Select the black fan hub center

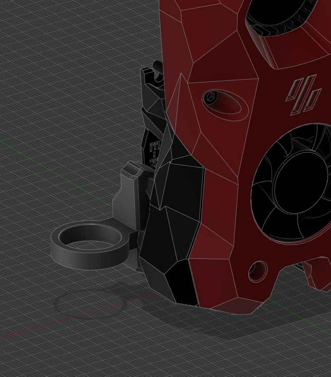point(301,182)
